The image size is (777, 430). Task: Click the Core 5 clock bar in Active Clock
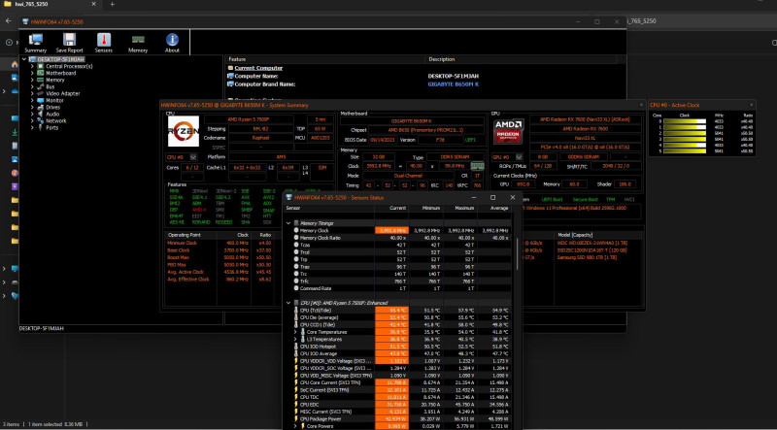[685, 151]
